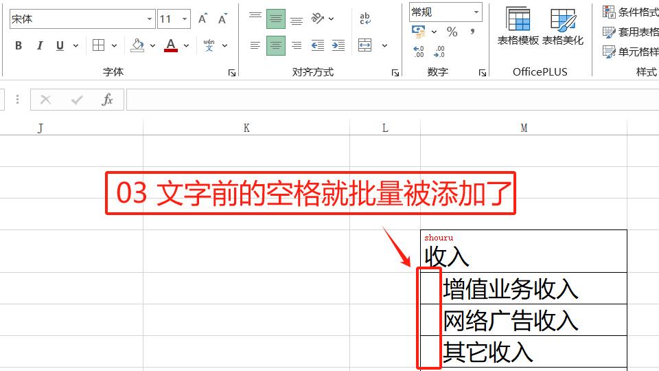Viewport: 659px width, 371px height.
Task: Apply cell borders icon
Action: [98, 45]
